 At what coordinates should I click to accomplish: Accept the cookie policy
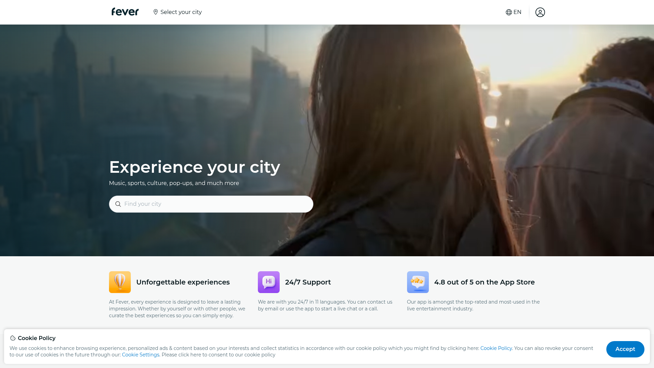pos(625,349)
